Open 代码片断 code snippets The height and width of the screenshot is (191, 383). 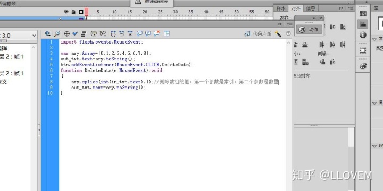[x=257, y=34]
